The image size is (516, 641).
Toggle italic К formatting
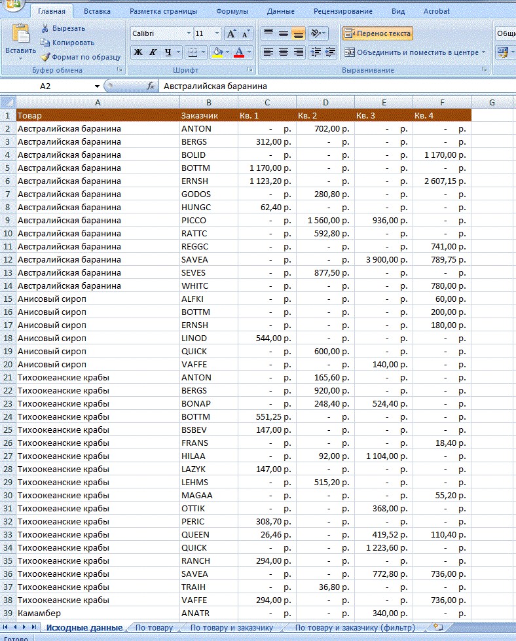(x=153, y=52)
